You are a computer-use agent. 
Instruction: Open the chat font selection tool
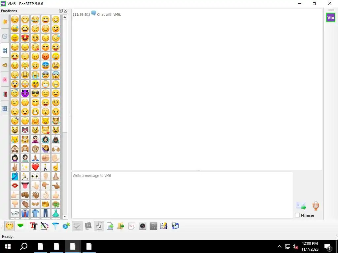(34, 226)
